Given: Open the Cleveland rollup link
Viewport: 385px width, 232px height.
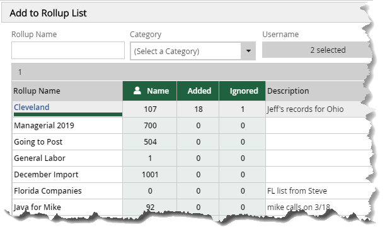Looking at the screenshot, I should click(32, 107).
